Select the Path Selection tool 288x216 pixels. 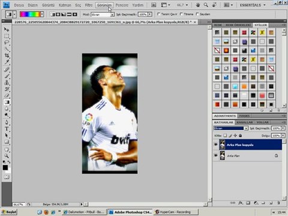(x=7, y=136)
